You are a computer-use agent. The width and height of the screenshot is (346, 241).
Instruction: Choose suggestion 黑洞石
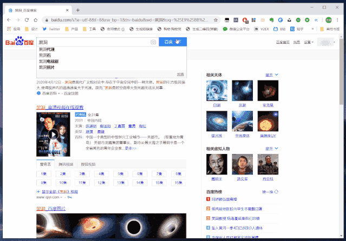(112, 55)
